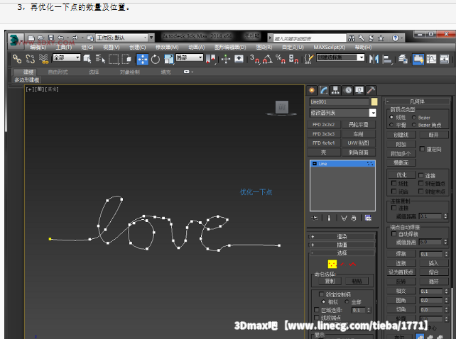This screenshot has width=456, height=339.
Task: Click the 焊接 weld button
Action: coord(401,254)
